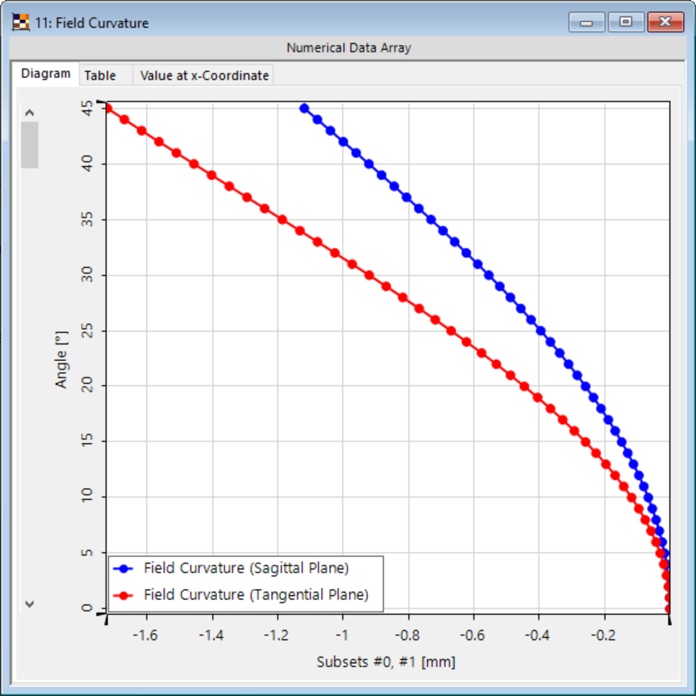The width and height of the screenshot is (696, 696).
Task: Maximize the Field Curvature window
Action: pyautogui.click(x=626, y=22)
